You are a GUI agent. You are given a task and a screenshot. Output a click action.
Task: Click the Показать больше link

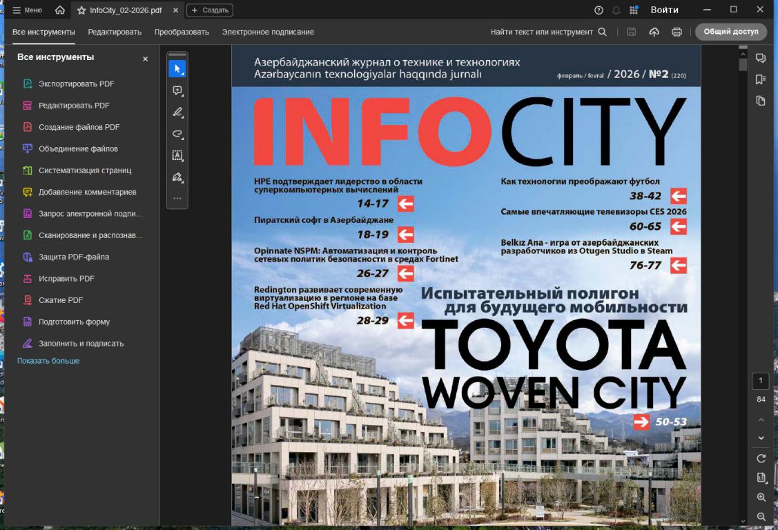[x=48, y=361]
